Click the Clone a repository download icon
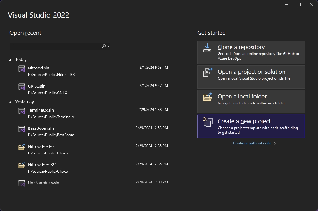The image size is (318, 211). (x=207, y=48)
